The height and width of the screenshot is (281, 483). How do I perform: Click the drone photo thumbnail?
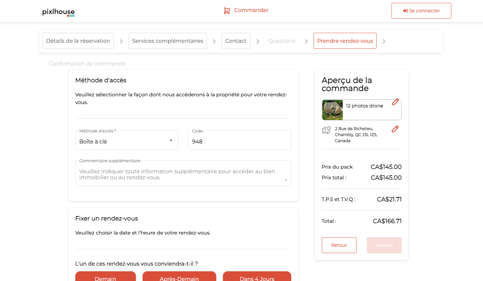tap(332, 110)
